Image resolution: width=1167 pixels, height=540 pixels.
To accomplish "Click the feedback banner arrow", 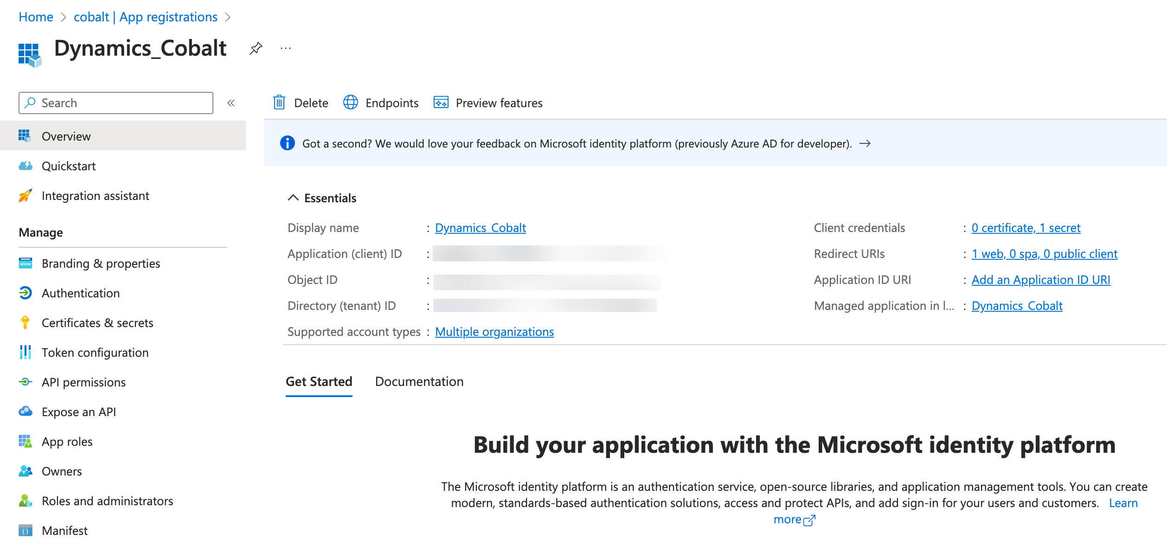I will click(x=865, y=144).
